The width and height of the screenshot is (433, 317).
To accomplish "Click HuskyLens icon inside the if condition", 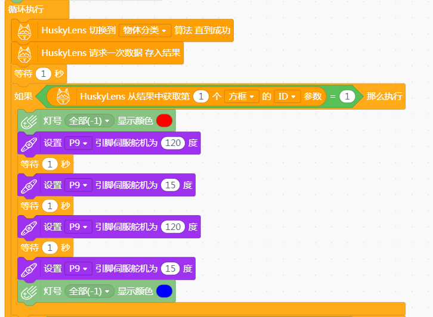I will tap(63, 97).
